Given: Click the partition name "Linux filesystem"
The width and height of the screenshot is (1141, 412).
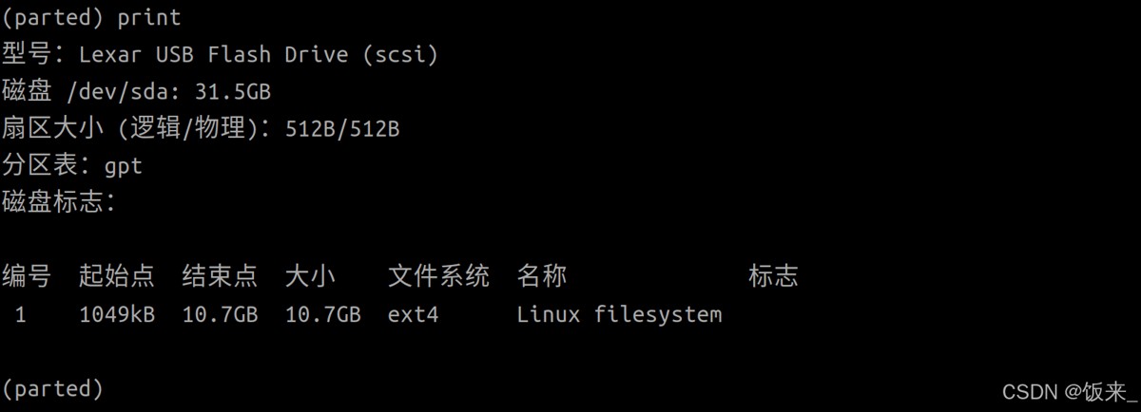Looking at the screenshot, I should (x=619, y=314).
